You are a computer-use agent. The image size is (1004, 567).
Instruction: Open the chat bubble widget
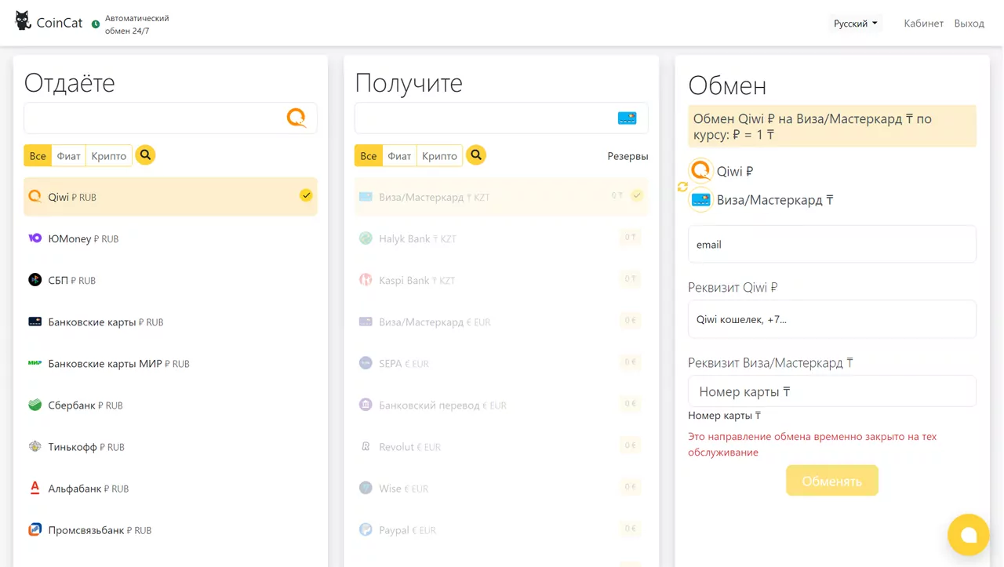click(x=968, y=535)
